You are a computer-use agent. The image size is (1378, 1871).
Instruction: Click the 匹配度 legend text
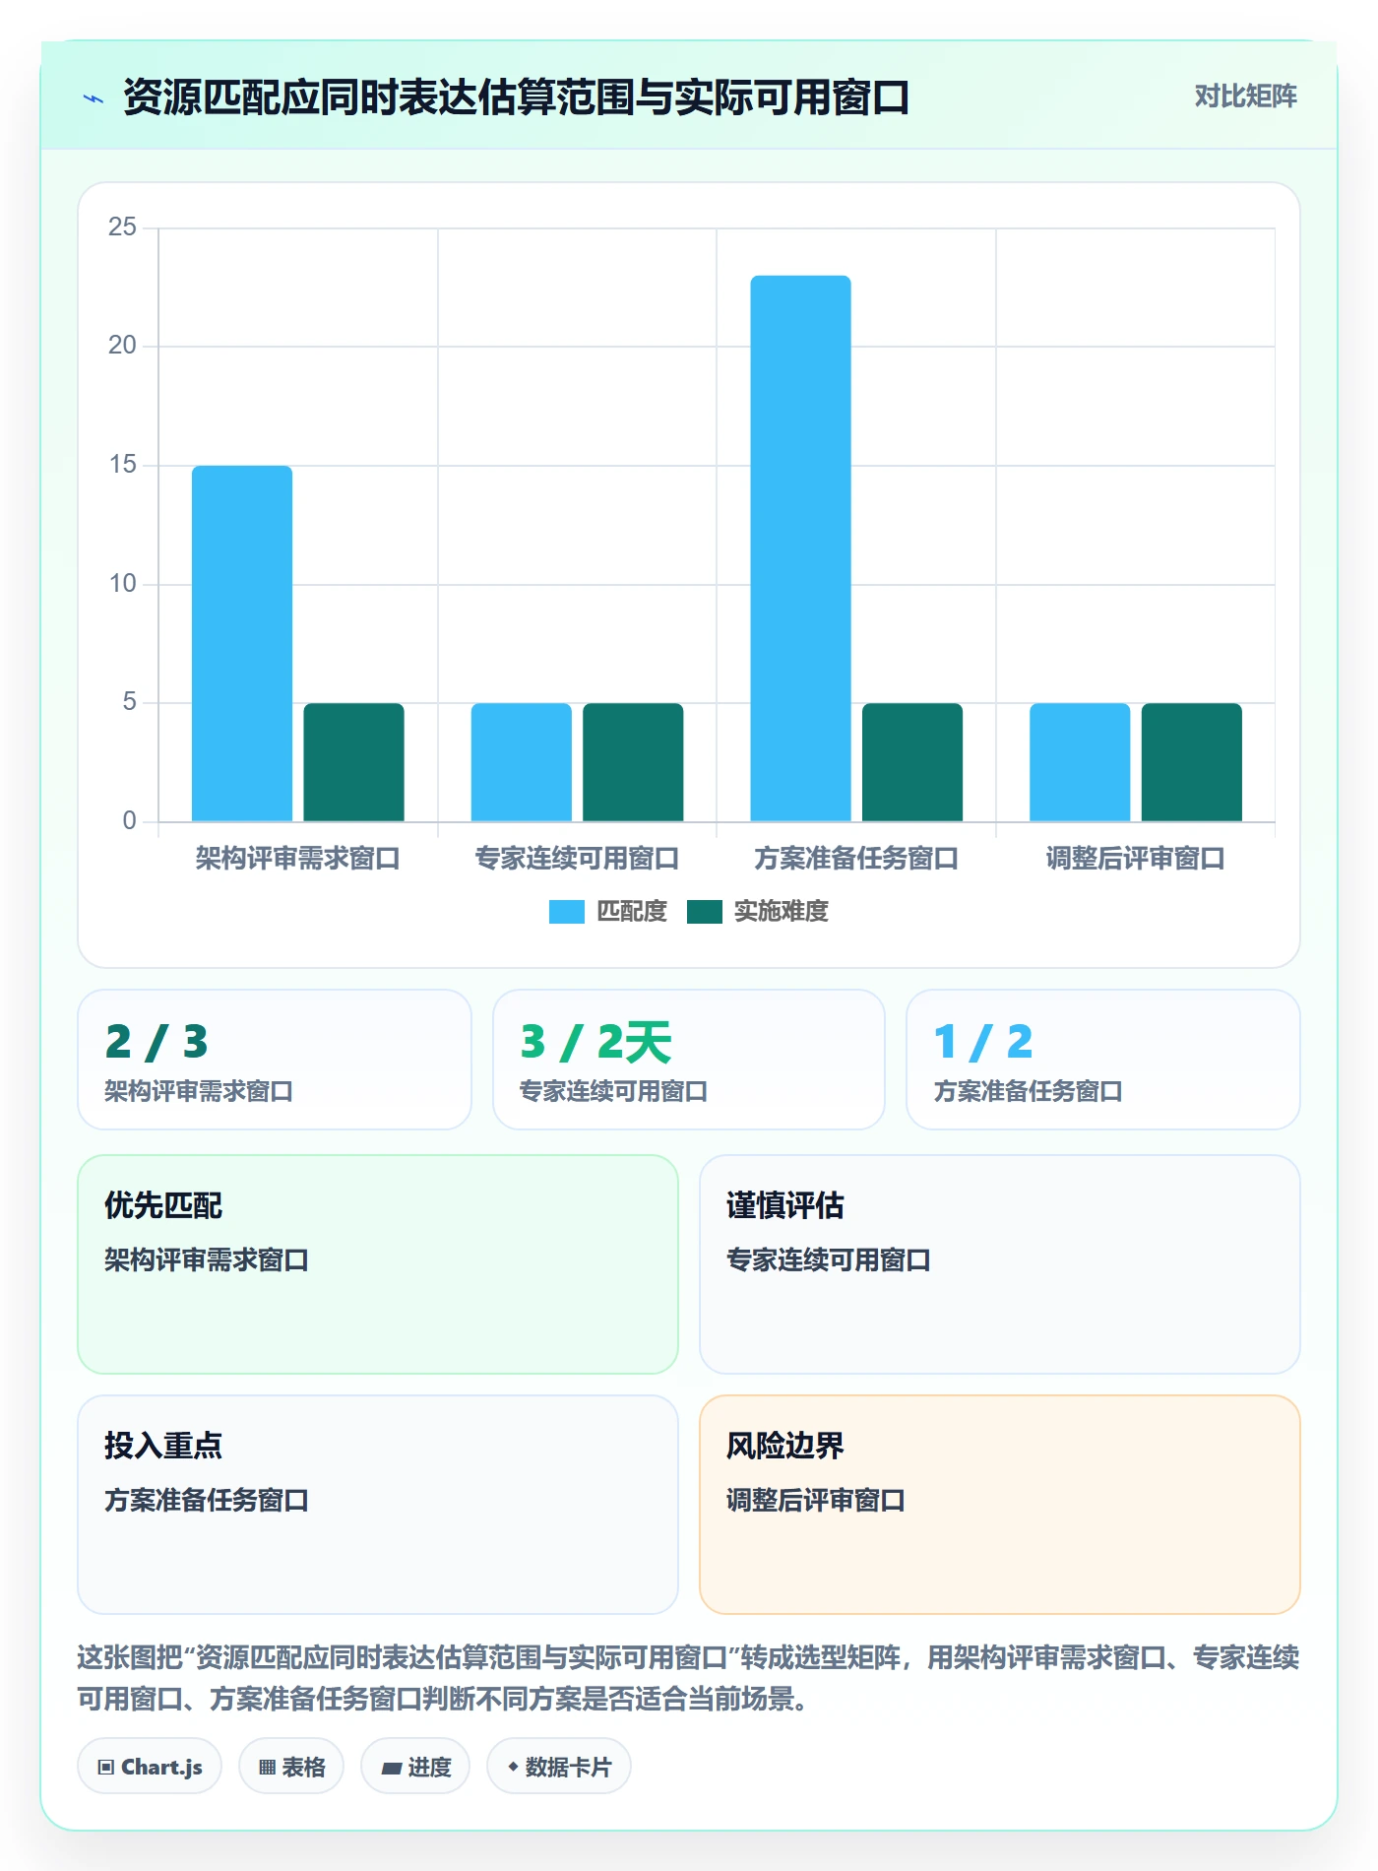click(632, 912)
